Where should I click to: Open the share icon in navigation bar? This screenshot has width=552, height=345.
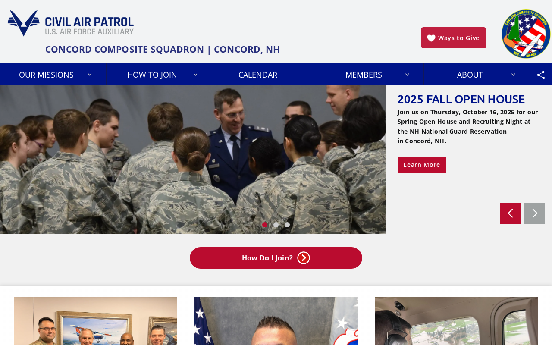click(541, 75)
